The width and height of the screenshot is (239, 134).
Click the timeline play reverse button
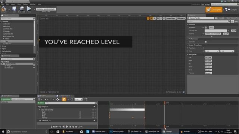63,127
